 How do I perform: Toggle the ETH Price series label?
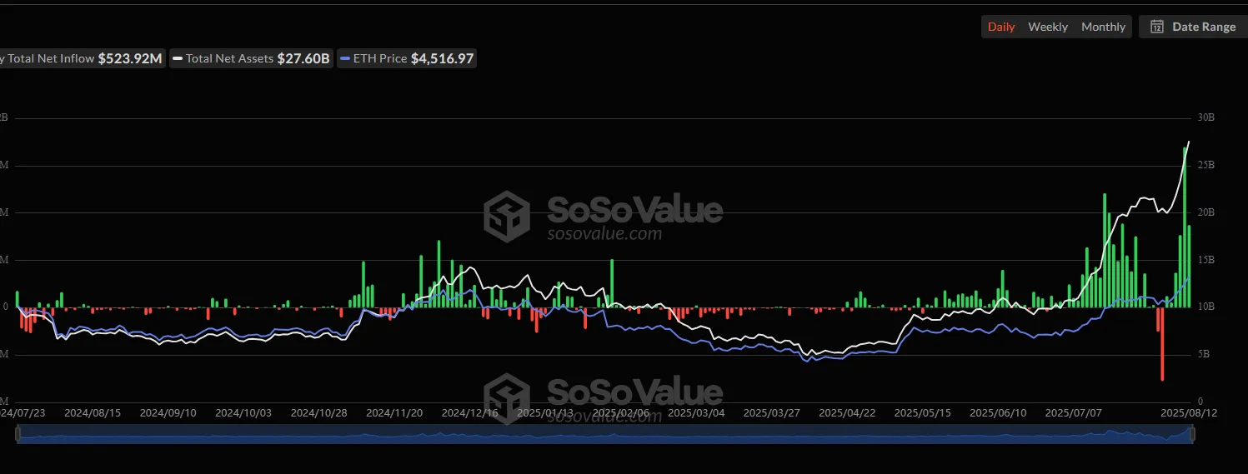click(x=379, y=58)
